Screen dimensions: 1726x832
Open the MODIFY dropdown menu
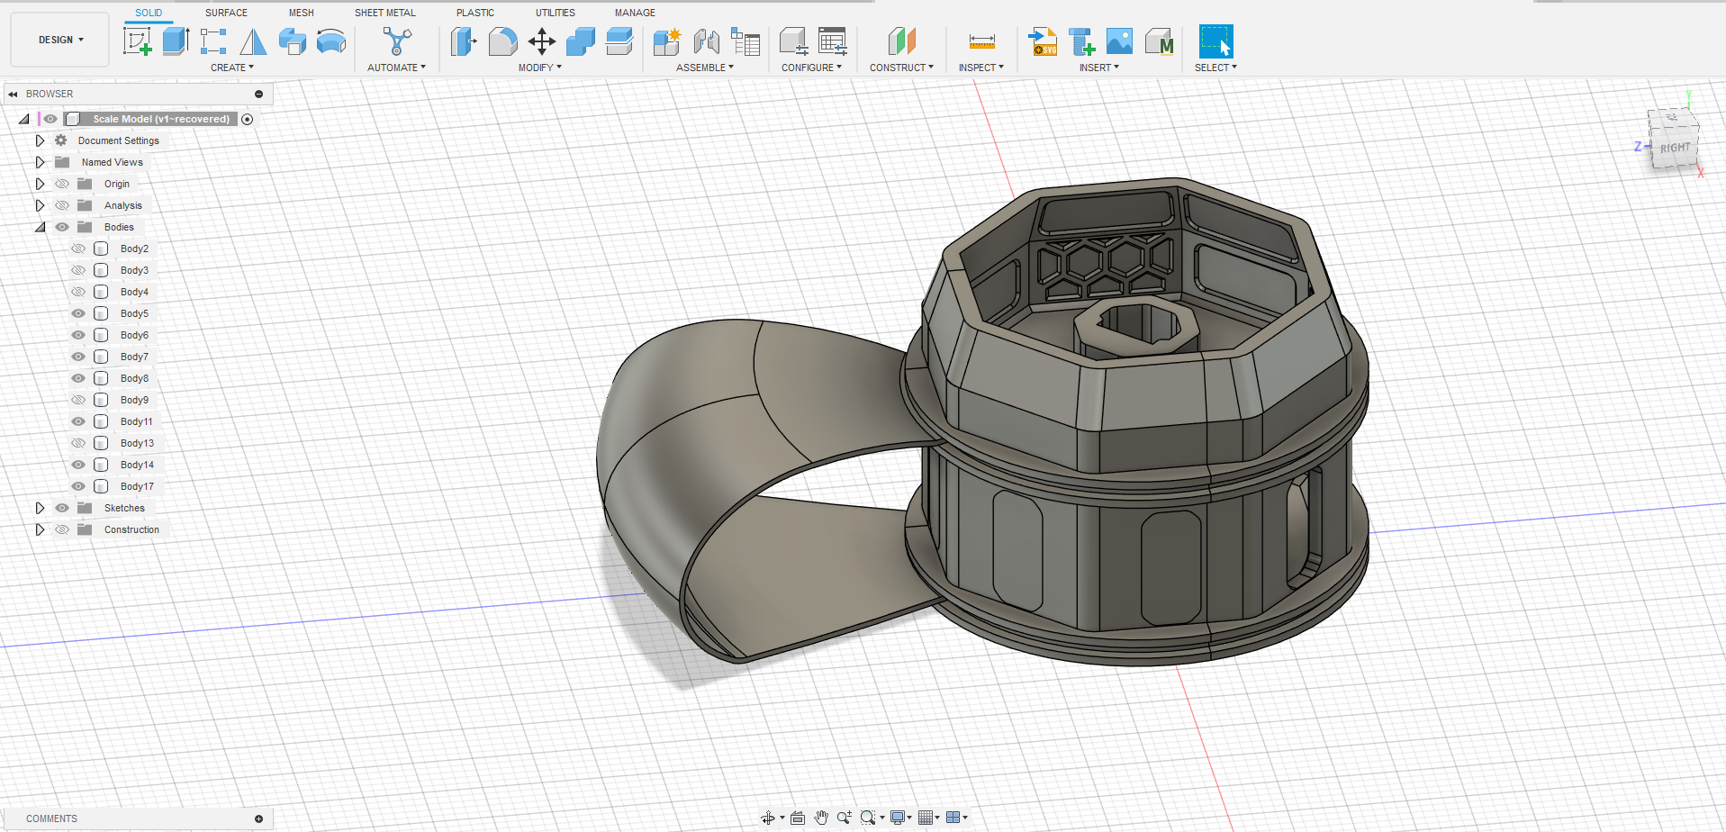click(540, 68)
